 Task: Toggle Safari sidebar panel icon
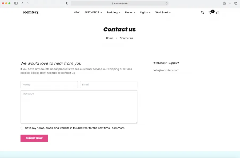click(16, 3)
